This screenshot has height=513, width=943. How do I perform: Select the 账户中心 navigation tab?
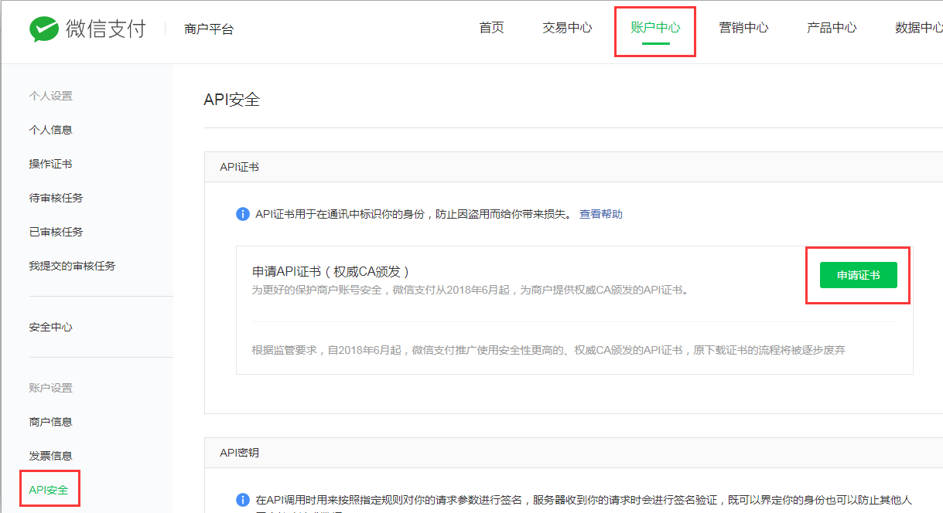655,28
